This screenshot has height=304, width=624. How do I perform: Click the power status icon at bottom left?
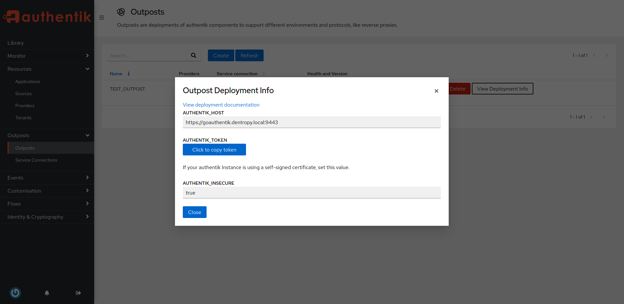(x=15, y=293)
